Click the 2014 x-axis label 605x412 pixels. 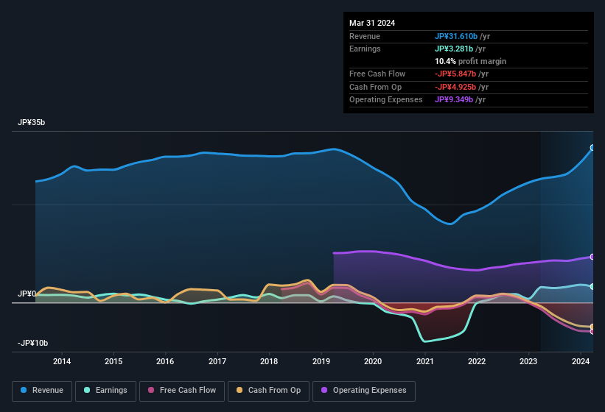(62, 361)
